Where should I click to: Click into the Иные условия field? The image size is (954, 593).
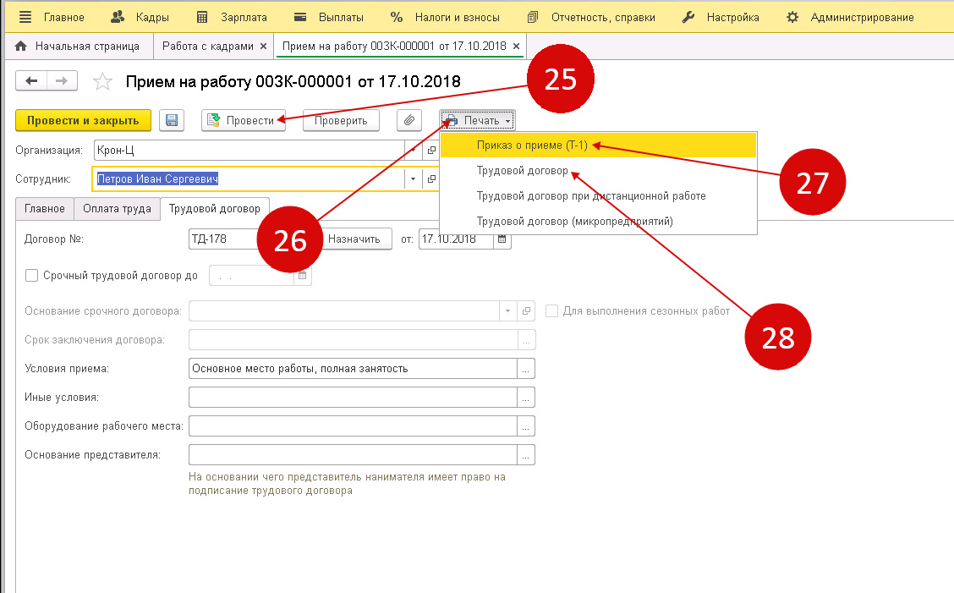(x=352, y=397)
